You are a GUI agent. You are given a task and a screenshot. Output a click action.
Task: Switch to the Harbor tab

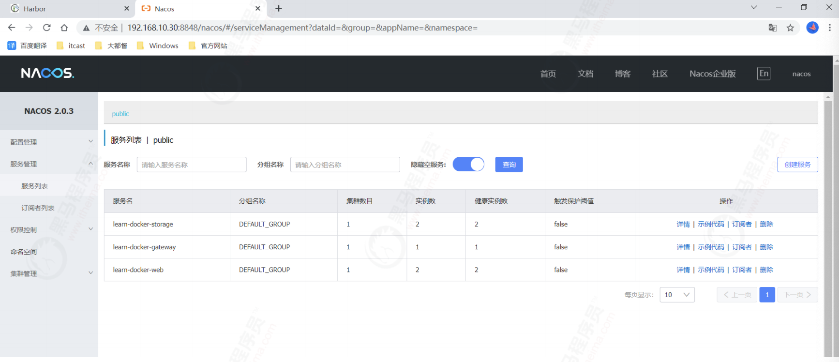point(68,9)
